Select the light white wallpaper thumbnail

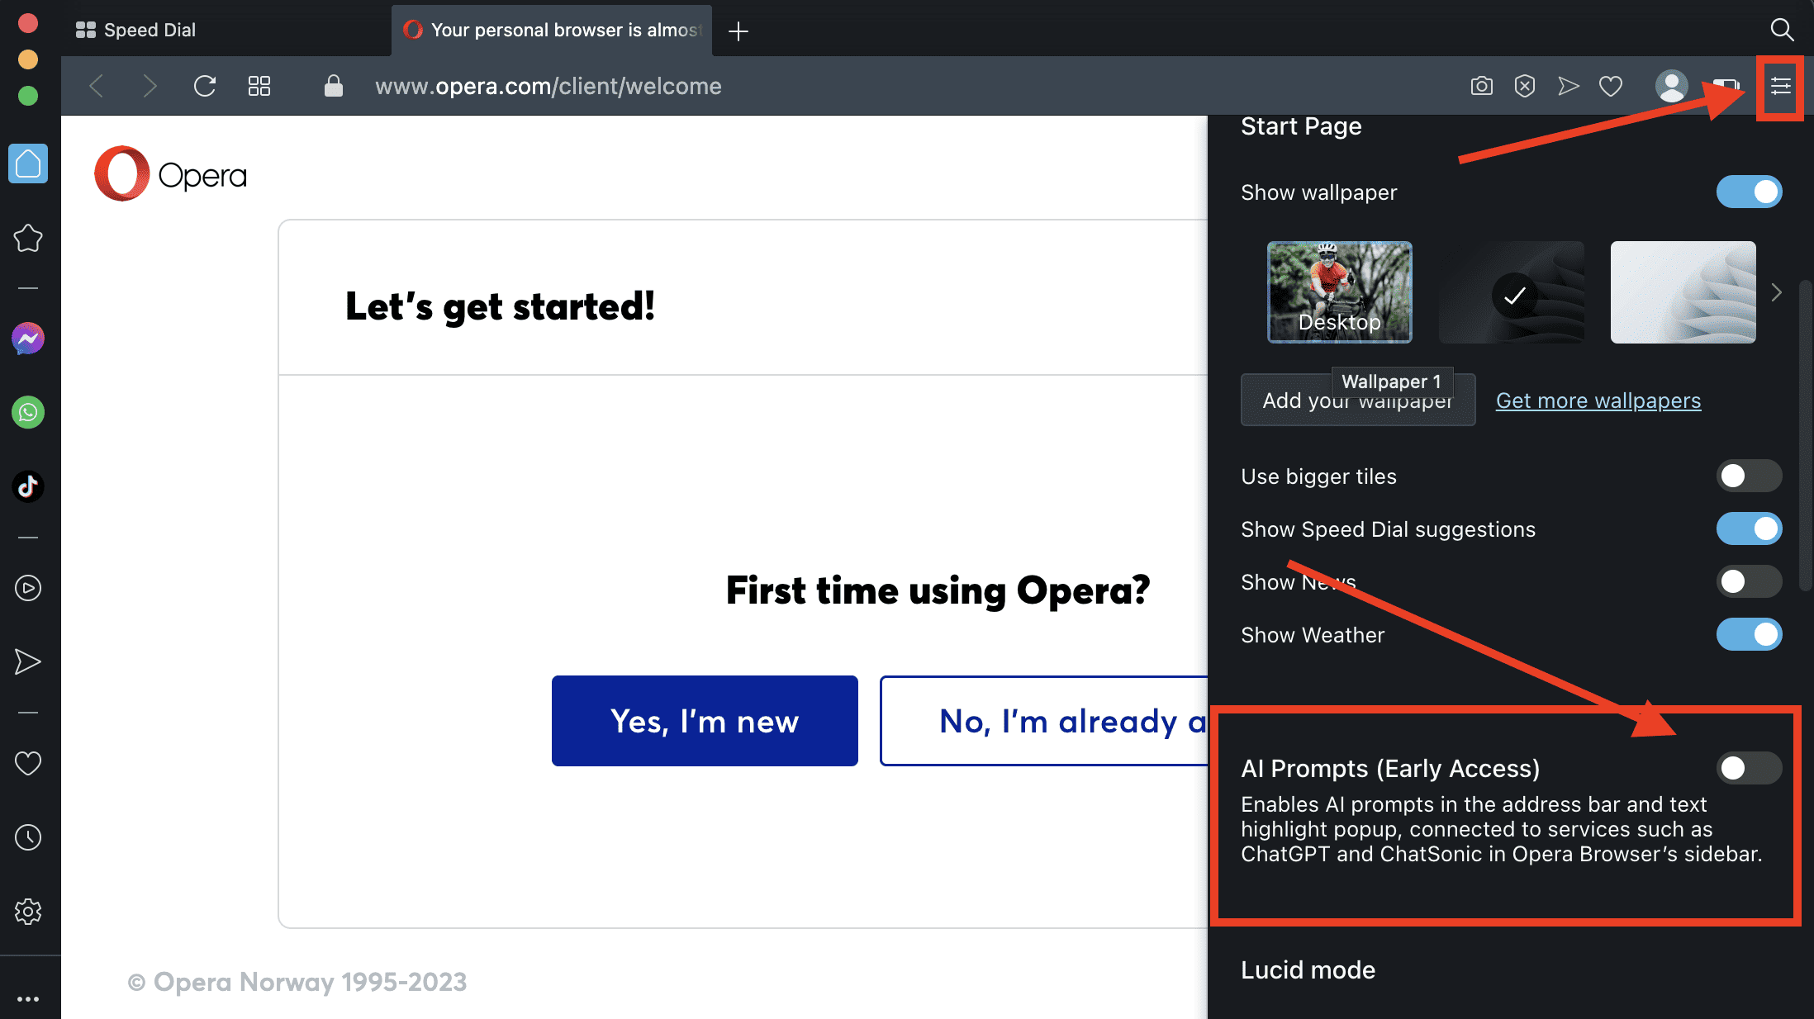(1683, 292)
